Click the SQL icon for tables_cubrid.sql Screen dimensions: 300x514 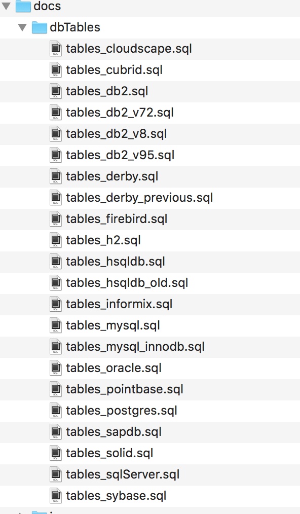point(56,70)
